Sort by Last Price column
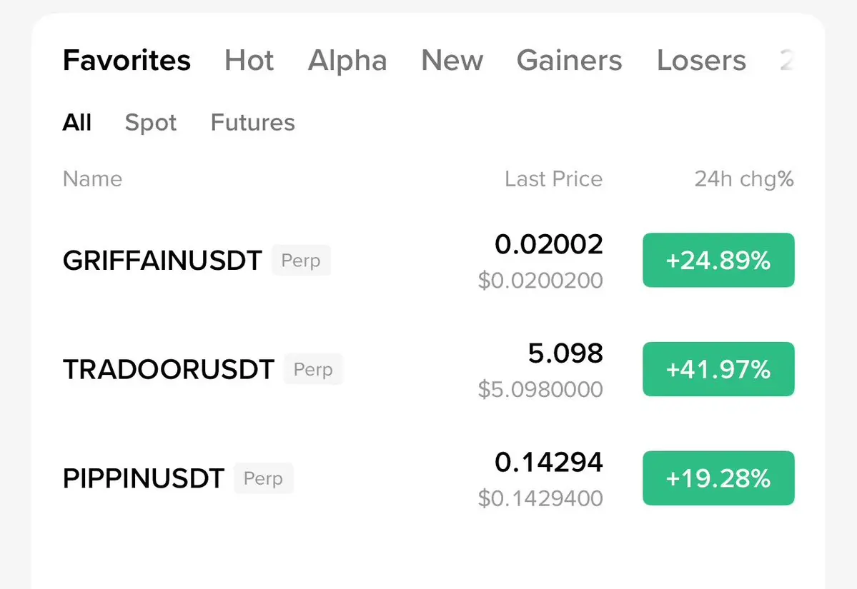Image resolution: width=857 pixels, height=589 pixels. [x=553, y=178]
